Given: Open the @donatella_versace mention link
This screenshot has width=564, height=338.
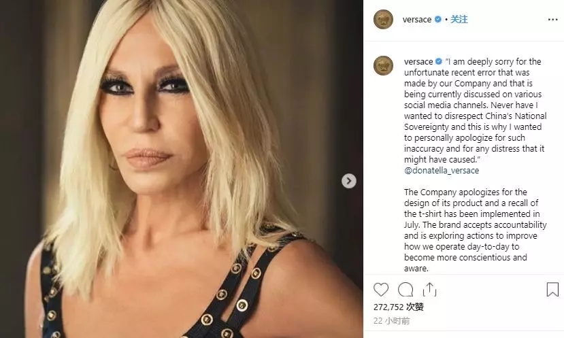Looking at the screenshot, I should (442, 171).
